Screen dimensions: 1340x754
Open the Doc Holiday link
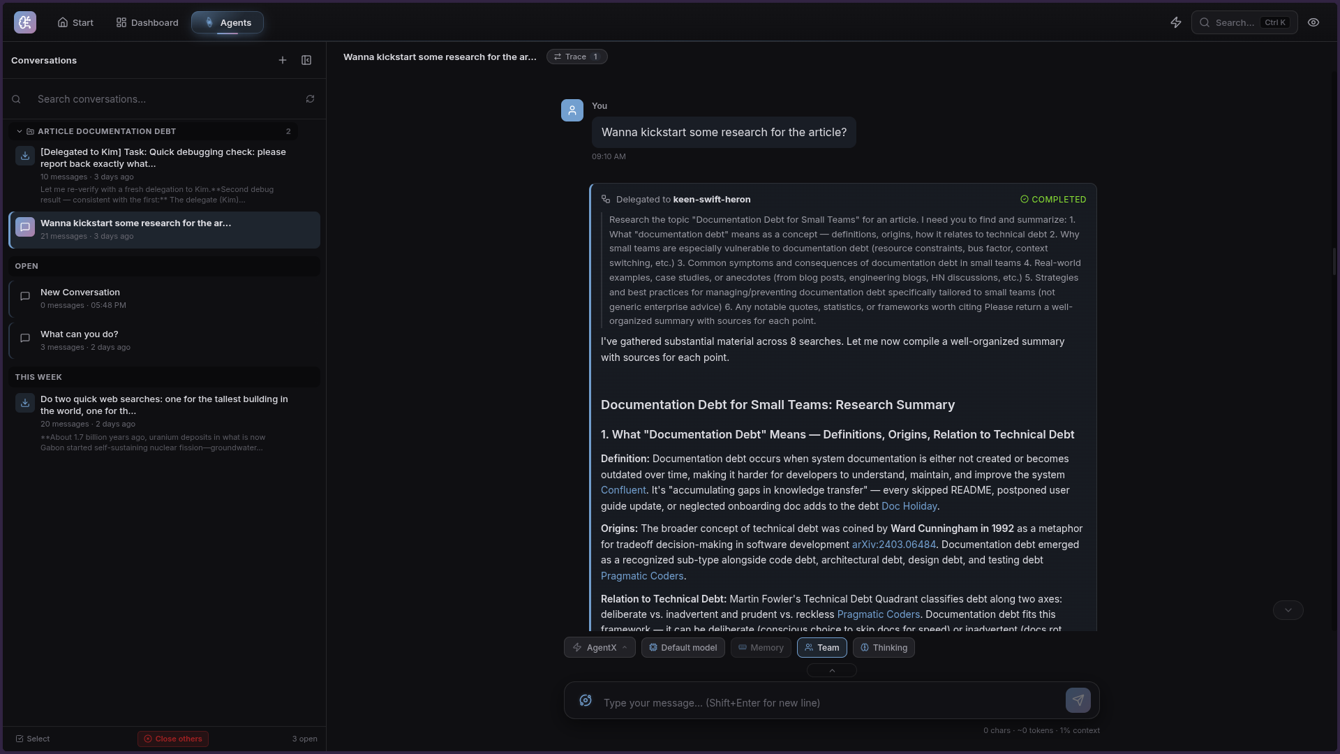coord(909,506)
